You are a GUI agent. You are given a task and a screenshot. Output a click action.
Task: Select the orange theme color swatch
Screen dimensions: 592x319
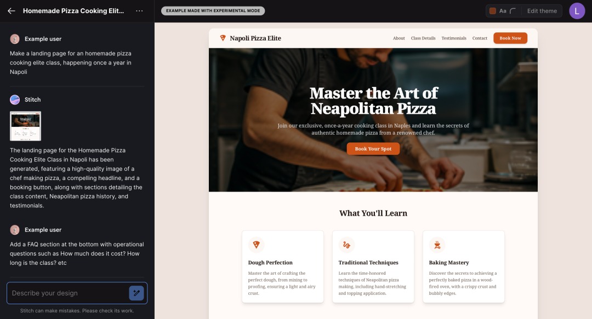pyautogui.click(x=492, y=11)
